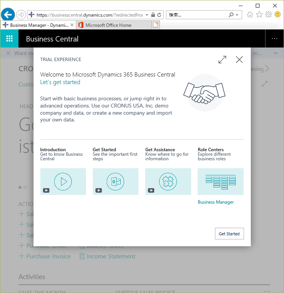Click the plus icon beside Purchase Invoice
This screenshot has height=293, width=284.
coord(21,256)
